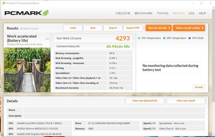Switch to the BENCHMARK tab
215x137 pixels.
point(144,13)
